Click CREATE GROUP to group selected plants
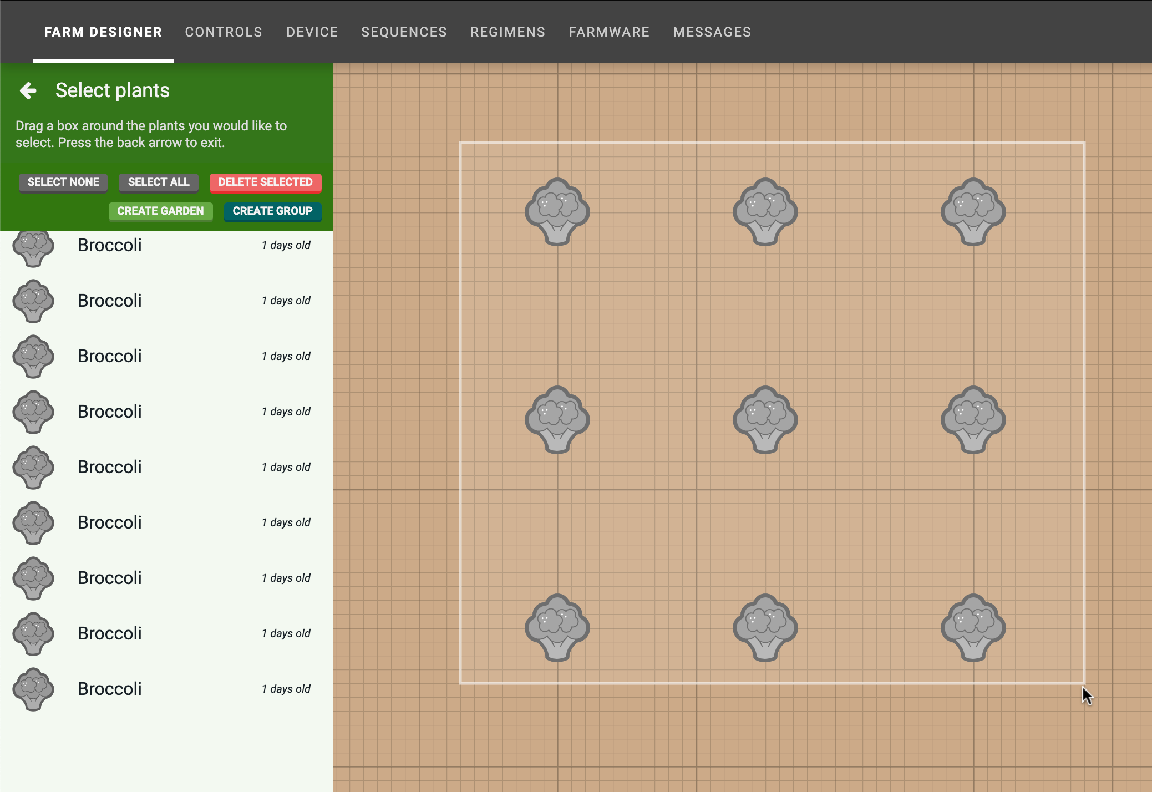 click(x=272, y=211)
